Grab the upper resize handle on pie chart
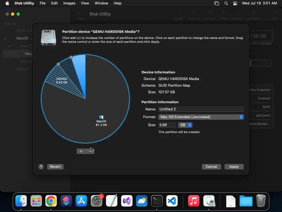The image size is (282, 212). tap(71, 57)
